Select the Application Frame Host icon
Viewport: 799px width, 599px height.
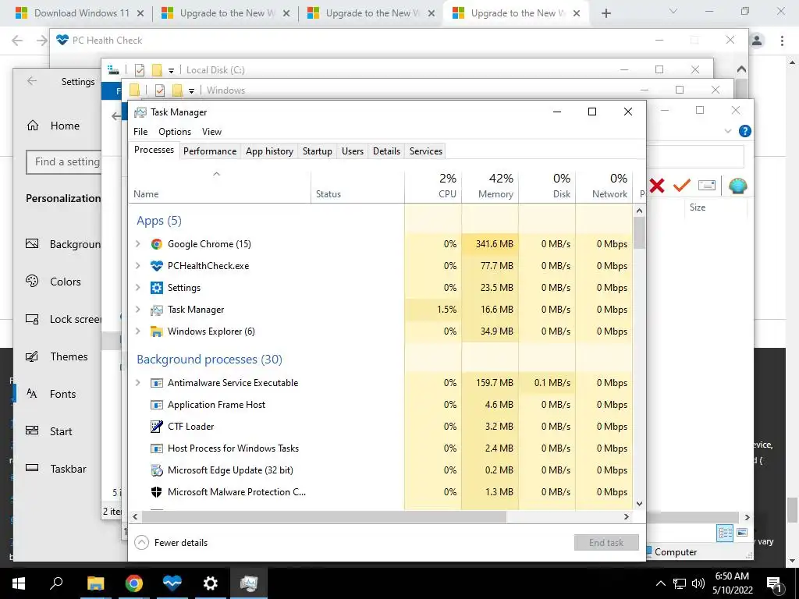(x=156, y=405)
